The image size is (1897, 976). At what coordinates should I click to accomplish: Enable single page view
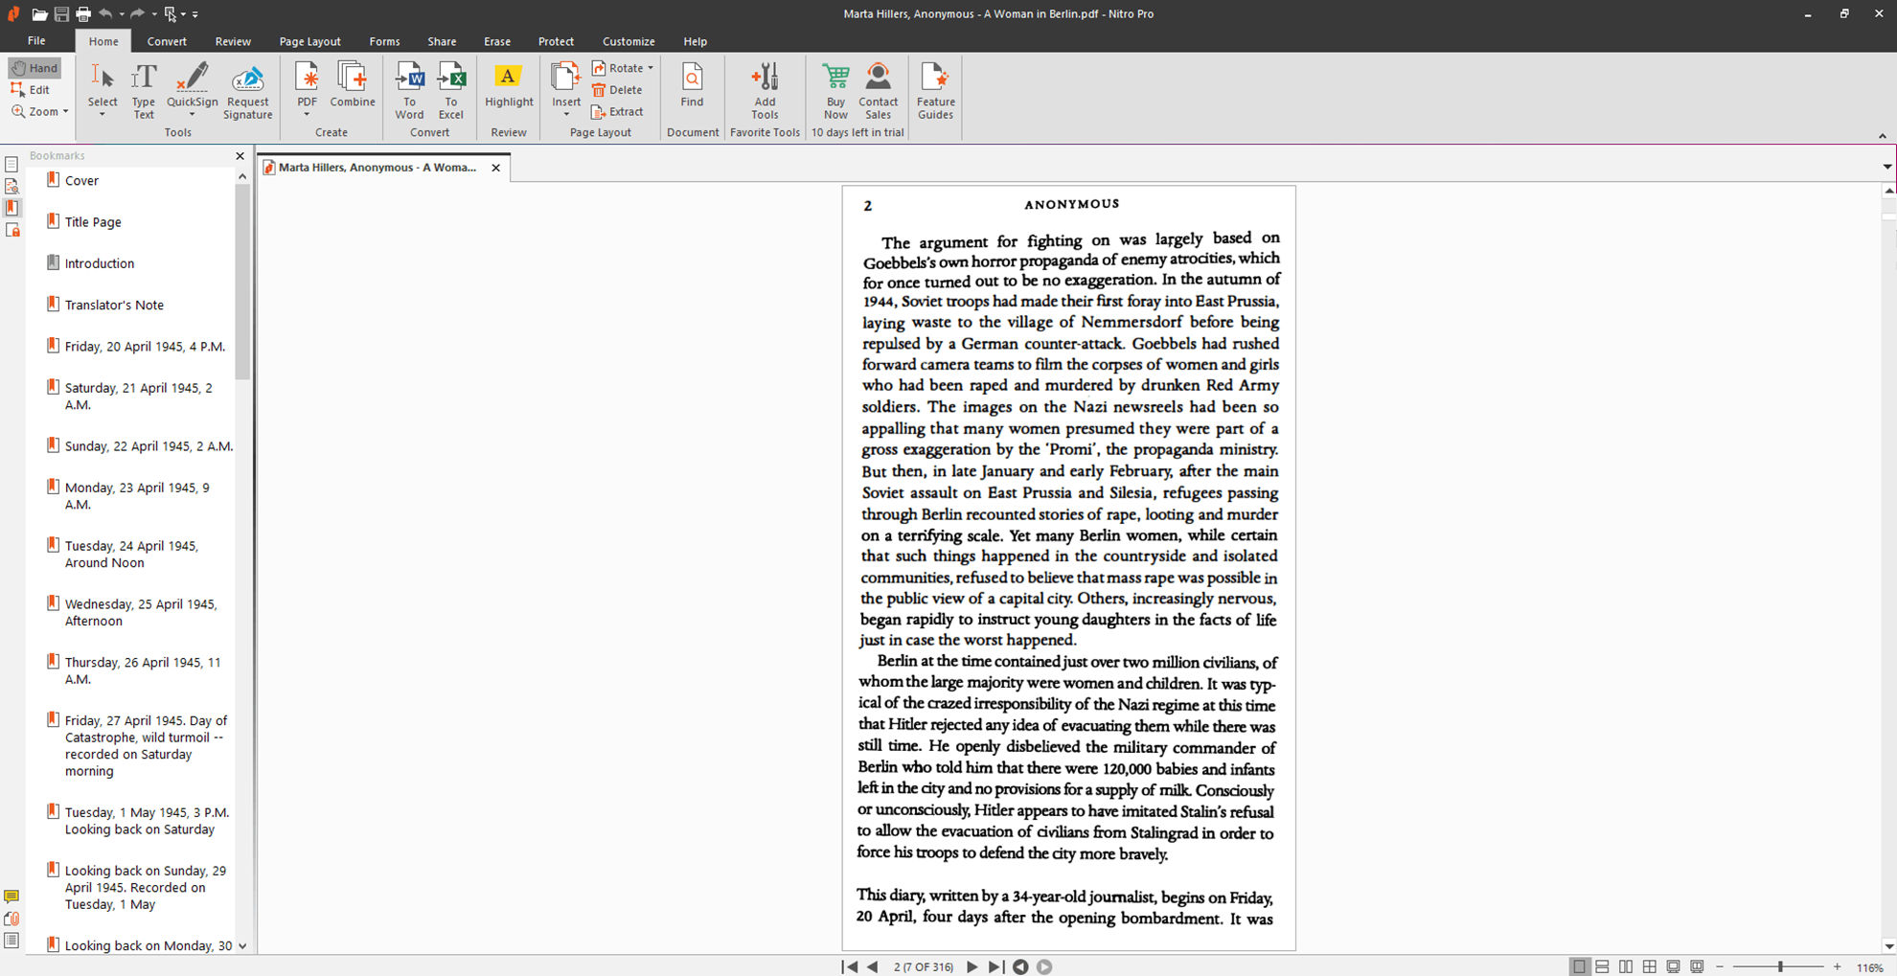click(1579, 967)
